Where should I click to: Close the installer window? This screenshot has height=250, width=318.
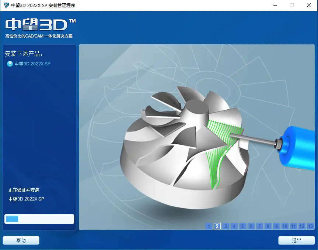pos(309,5)
